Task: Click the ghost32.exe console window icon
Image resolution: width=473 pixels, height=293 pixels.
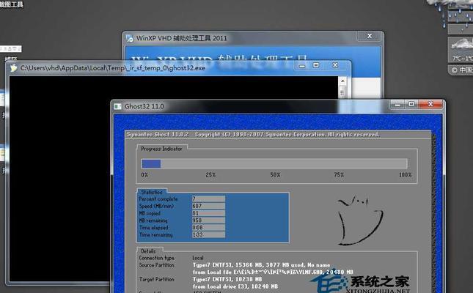Action: click(14, 68)
